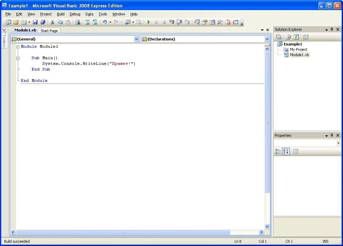Open the Immediate window toolbar icon
The height and width of the screenshot is (246, 343).
235,22
